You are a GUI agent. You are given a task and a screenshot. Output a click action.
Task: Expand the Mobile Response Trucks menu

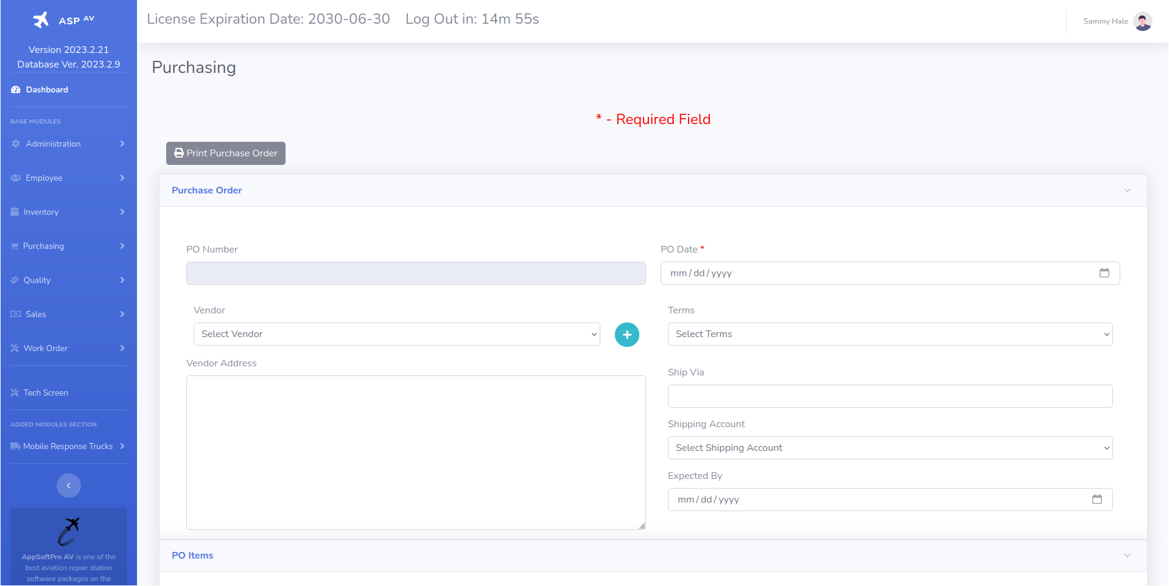pos(68,446)
